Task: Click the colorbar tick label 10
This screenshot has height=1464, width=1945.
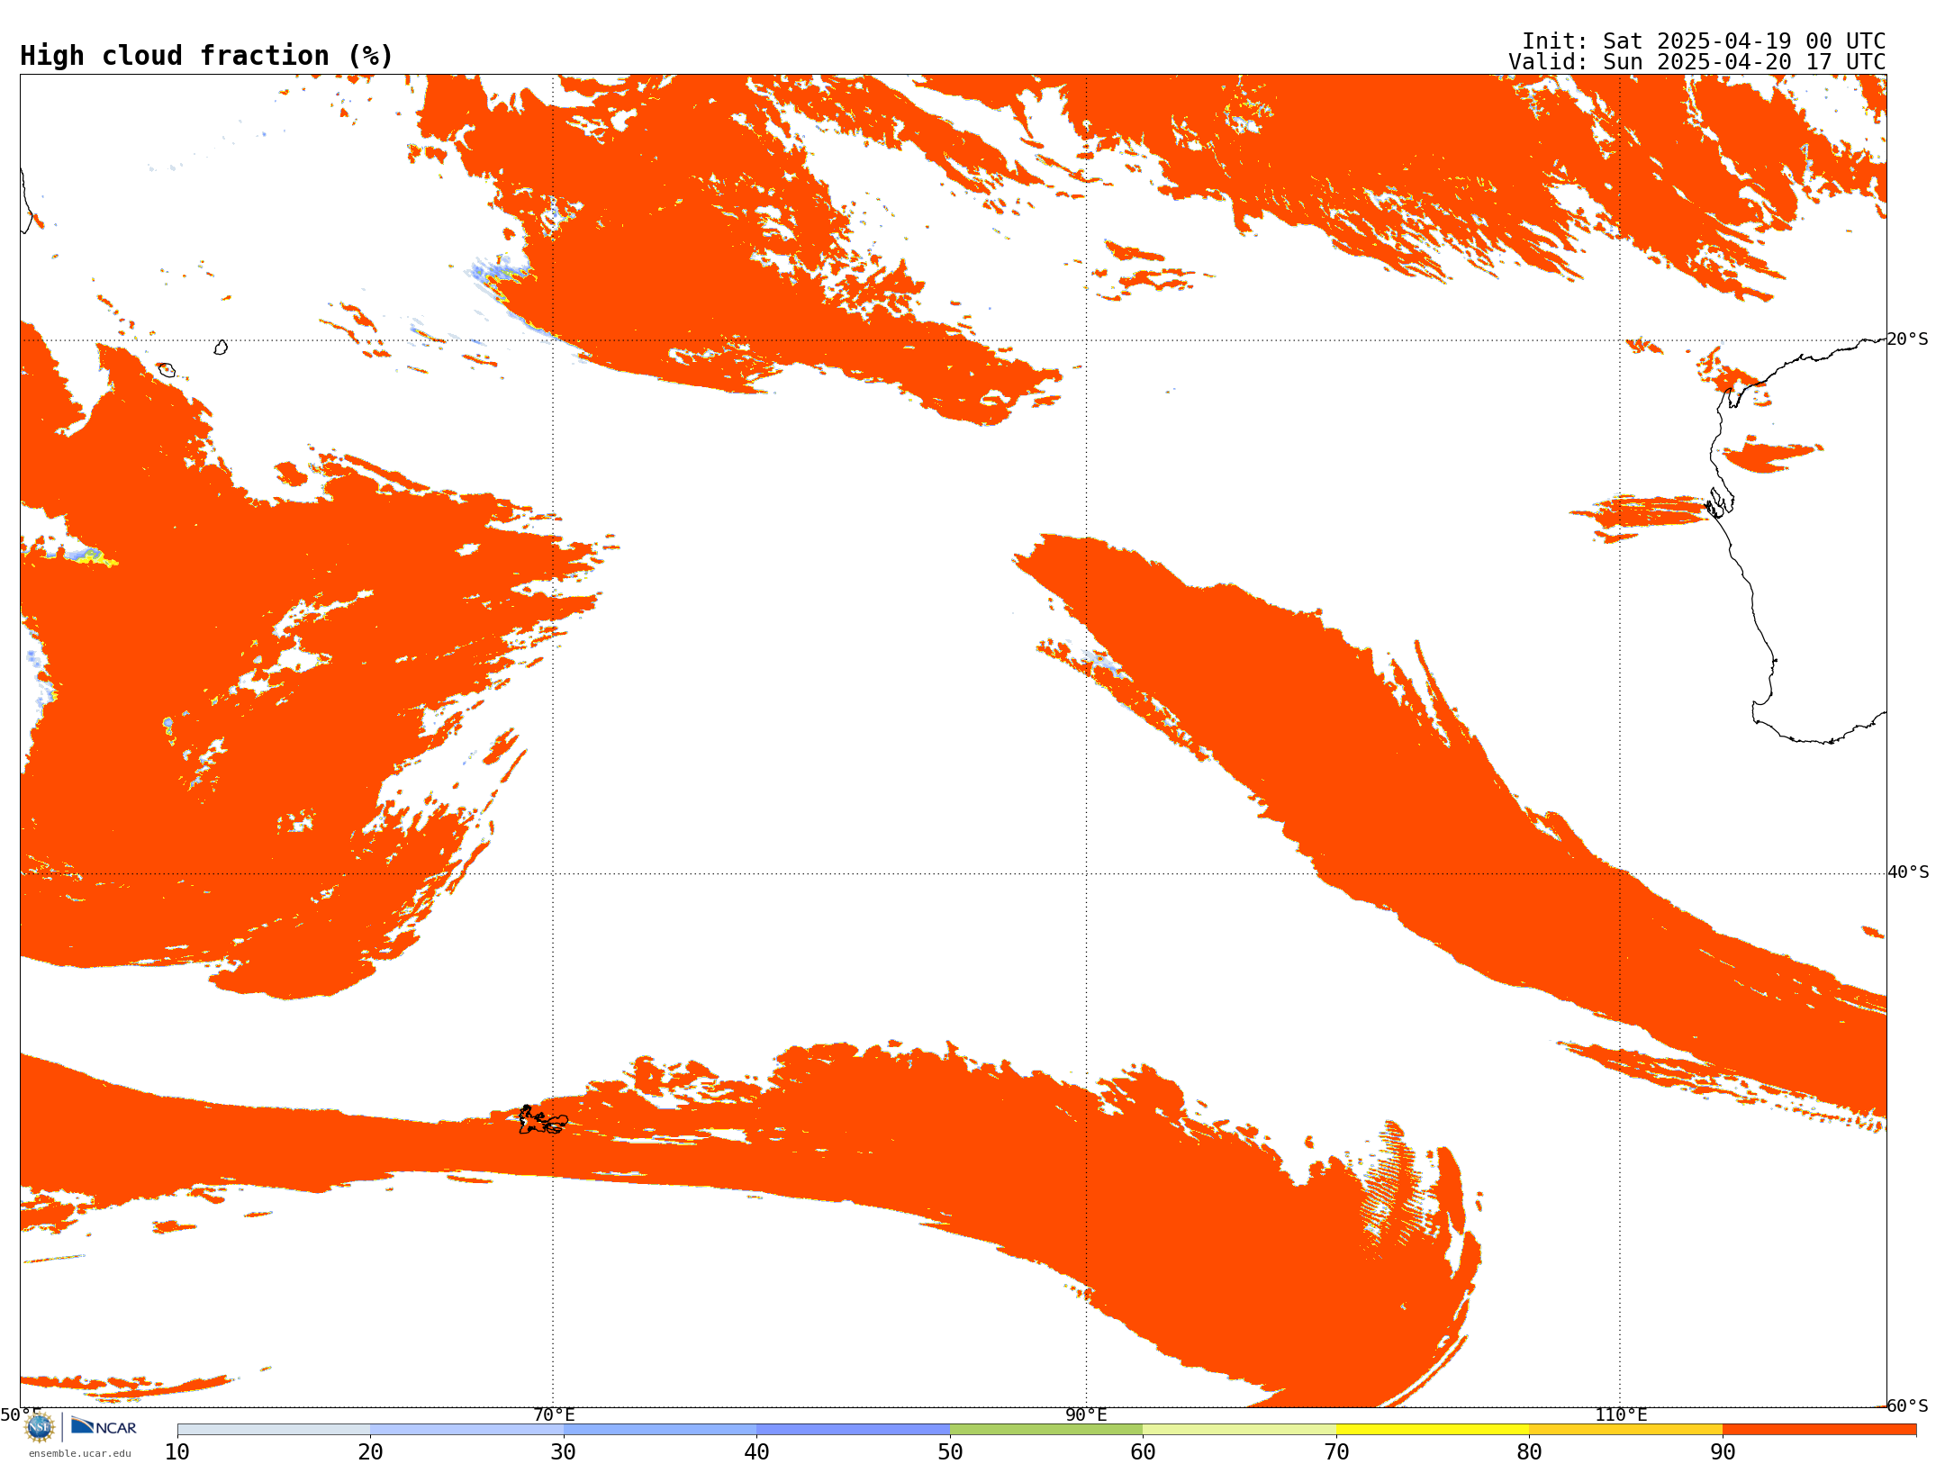Action: point(177,1452)
